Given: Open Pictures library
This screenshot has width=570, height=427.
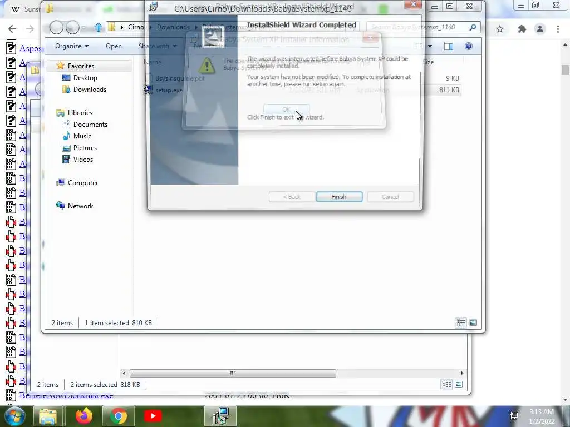Looking at the screenshot, I should tap(85, 148).
